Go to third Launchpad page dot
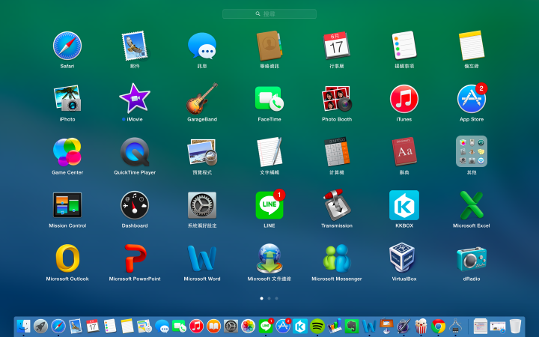The image size is (539, 337). pos(277,299)
